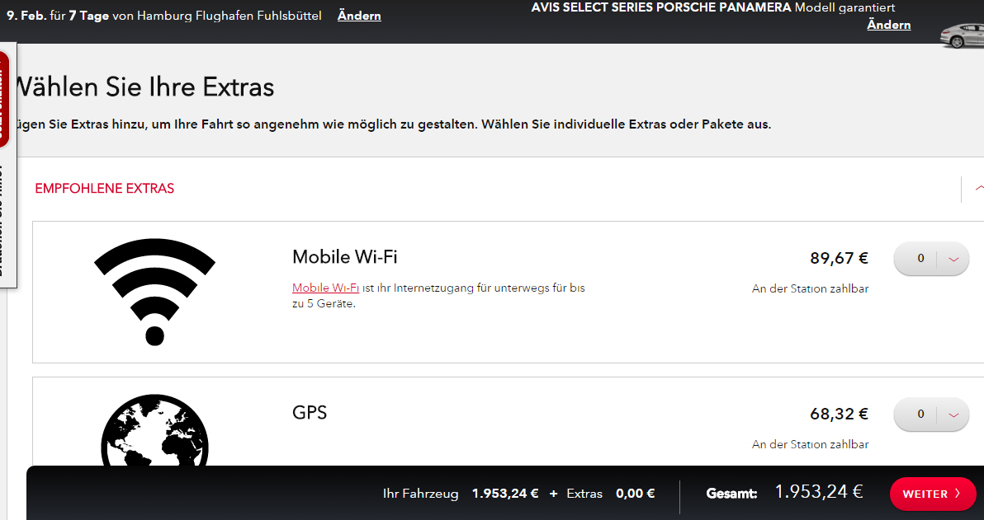Click red chevron on GPS quantity selector
The height and width of the screenshot is (520, 984).
953,414
